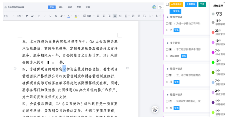Image resolution: width=232 pixels, height=118 pixels.
Task: Open the font size dropdown 三号
Action: coord(20,16)
